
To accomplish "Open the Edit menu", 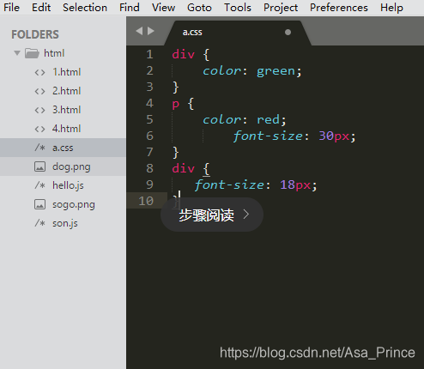I will (41, 8).
